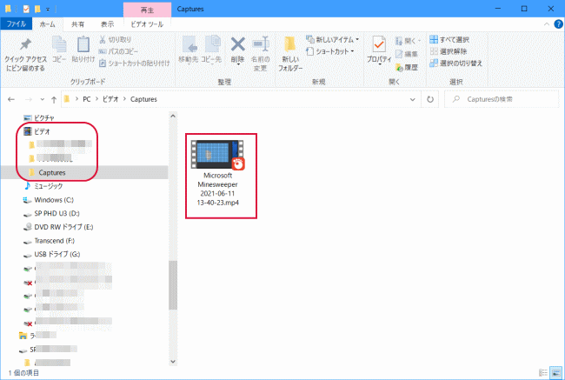
Task: Click the navigation pane scrollbar thumb
Action: tap(173, 285)
